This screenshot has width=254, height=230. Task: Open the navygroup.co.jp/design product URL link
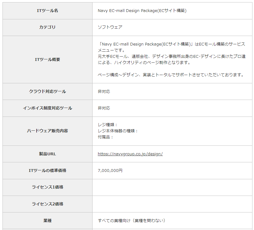click(x=130, y=154)
